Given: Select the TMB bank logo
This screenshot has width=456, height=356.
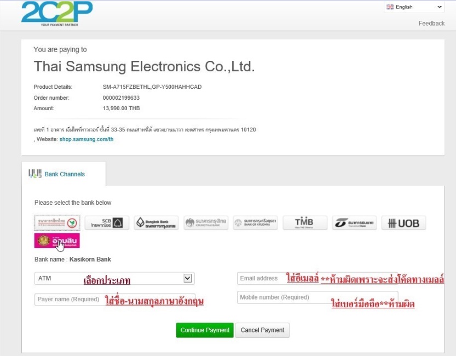Looking at the screenshot, I should [x=305, y=223].
